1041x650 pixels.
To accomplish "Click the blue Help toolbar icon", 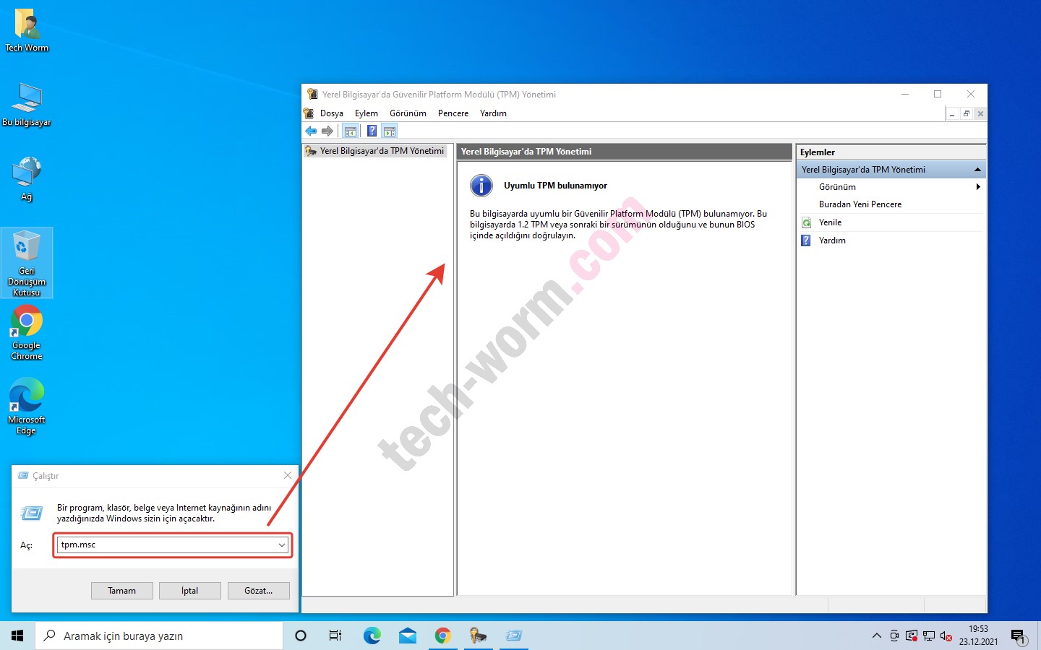I will coord(372,131).
